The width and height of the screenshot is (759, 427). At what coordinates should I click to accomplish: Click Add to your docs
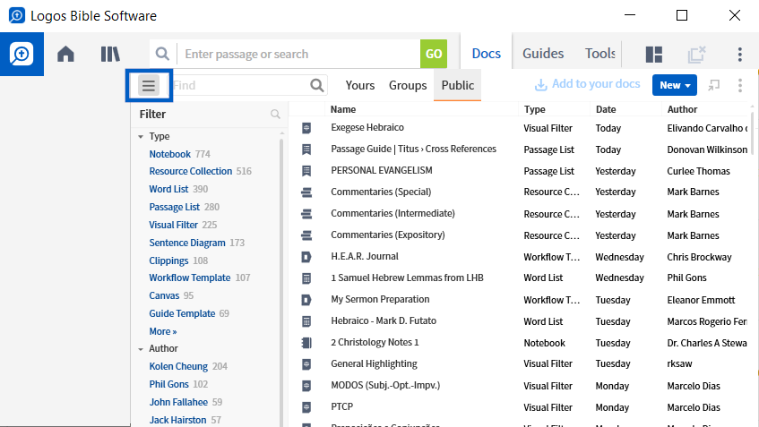coord(587,84)
